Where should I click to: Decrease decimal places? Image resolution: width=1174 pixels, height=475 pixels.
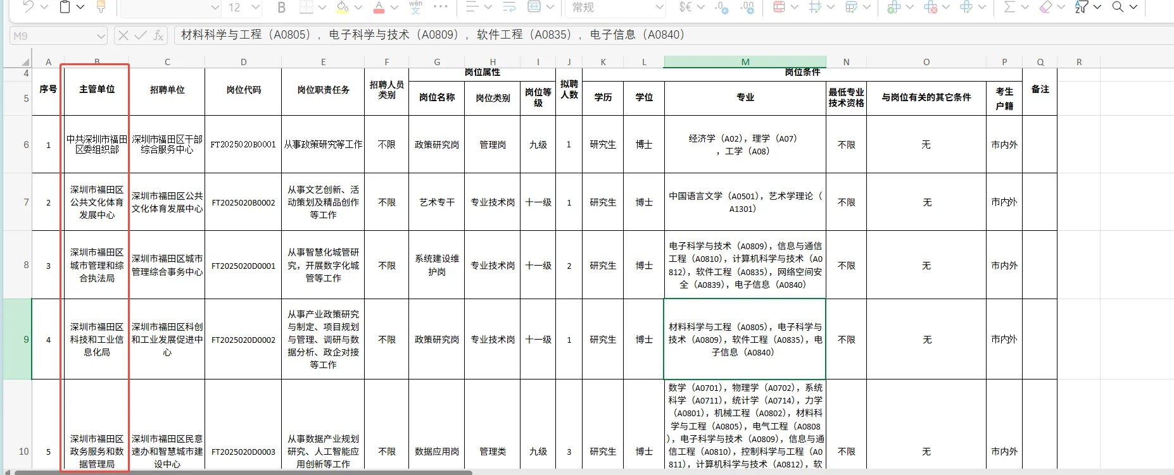click(721, 7)
